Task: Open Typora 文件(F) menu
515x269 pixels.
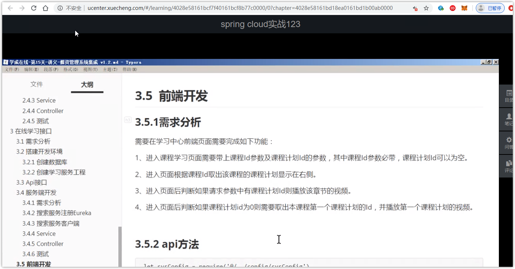Action: click(12, 70)
